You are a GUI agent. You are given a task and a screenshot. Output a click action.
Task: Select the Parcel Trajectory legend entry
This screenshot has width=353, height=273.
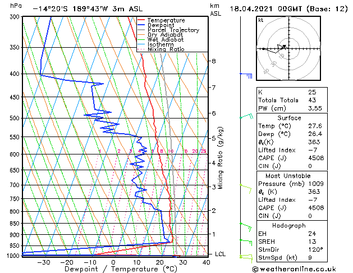(173, 30)
